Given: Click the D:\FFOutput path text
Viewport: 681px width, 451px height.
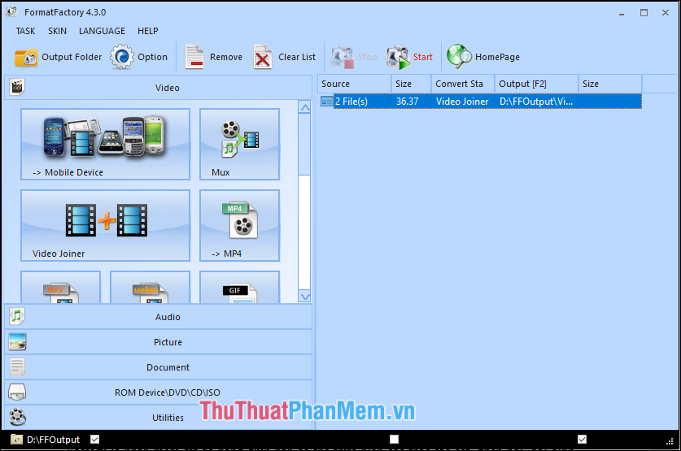Looking at the screenshot, I should click(54, 440).
